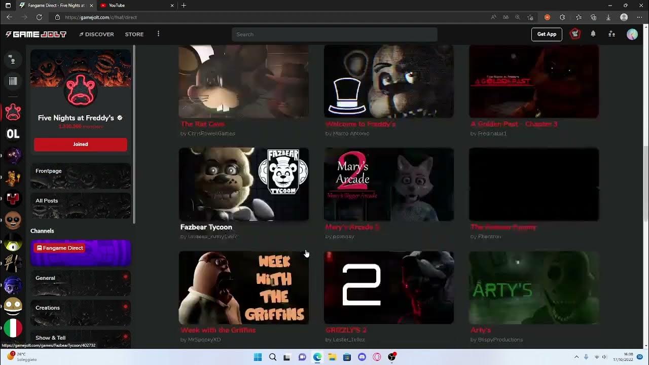649x365 pixels.
Task: Open the user avatar menu
Action: (x=632, y=34)
